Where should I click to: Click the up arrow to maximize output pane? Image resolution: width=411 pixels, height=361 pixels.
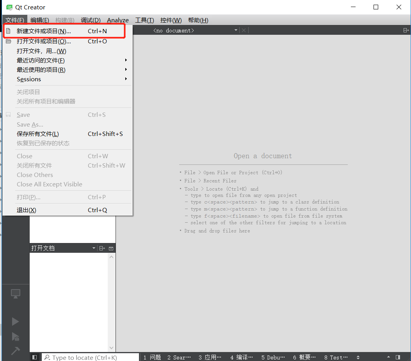click(x=388, y=357)
